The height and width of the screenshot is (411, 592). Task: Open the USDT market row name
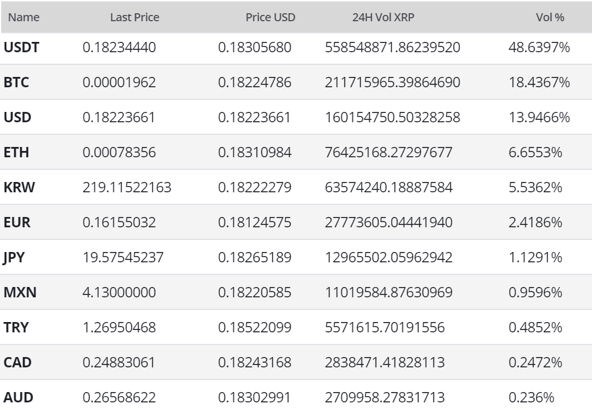pos(22,48)
